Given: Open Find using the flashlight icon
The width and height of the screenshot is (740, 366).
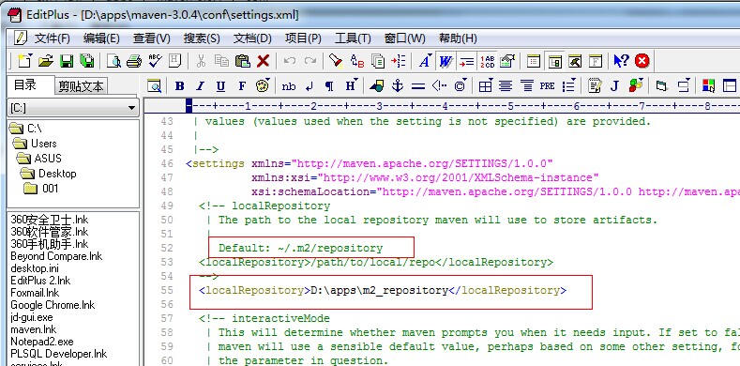Looking at the screenshot, I should [336, 61].
